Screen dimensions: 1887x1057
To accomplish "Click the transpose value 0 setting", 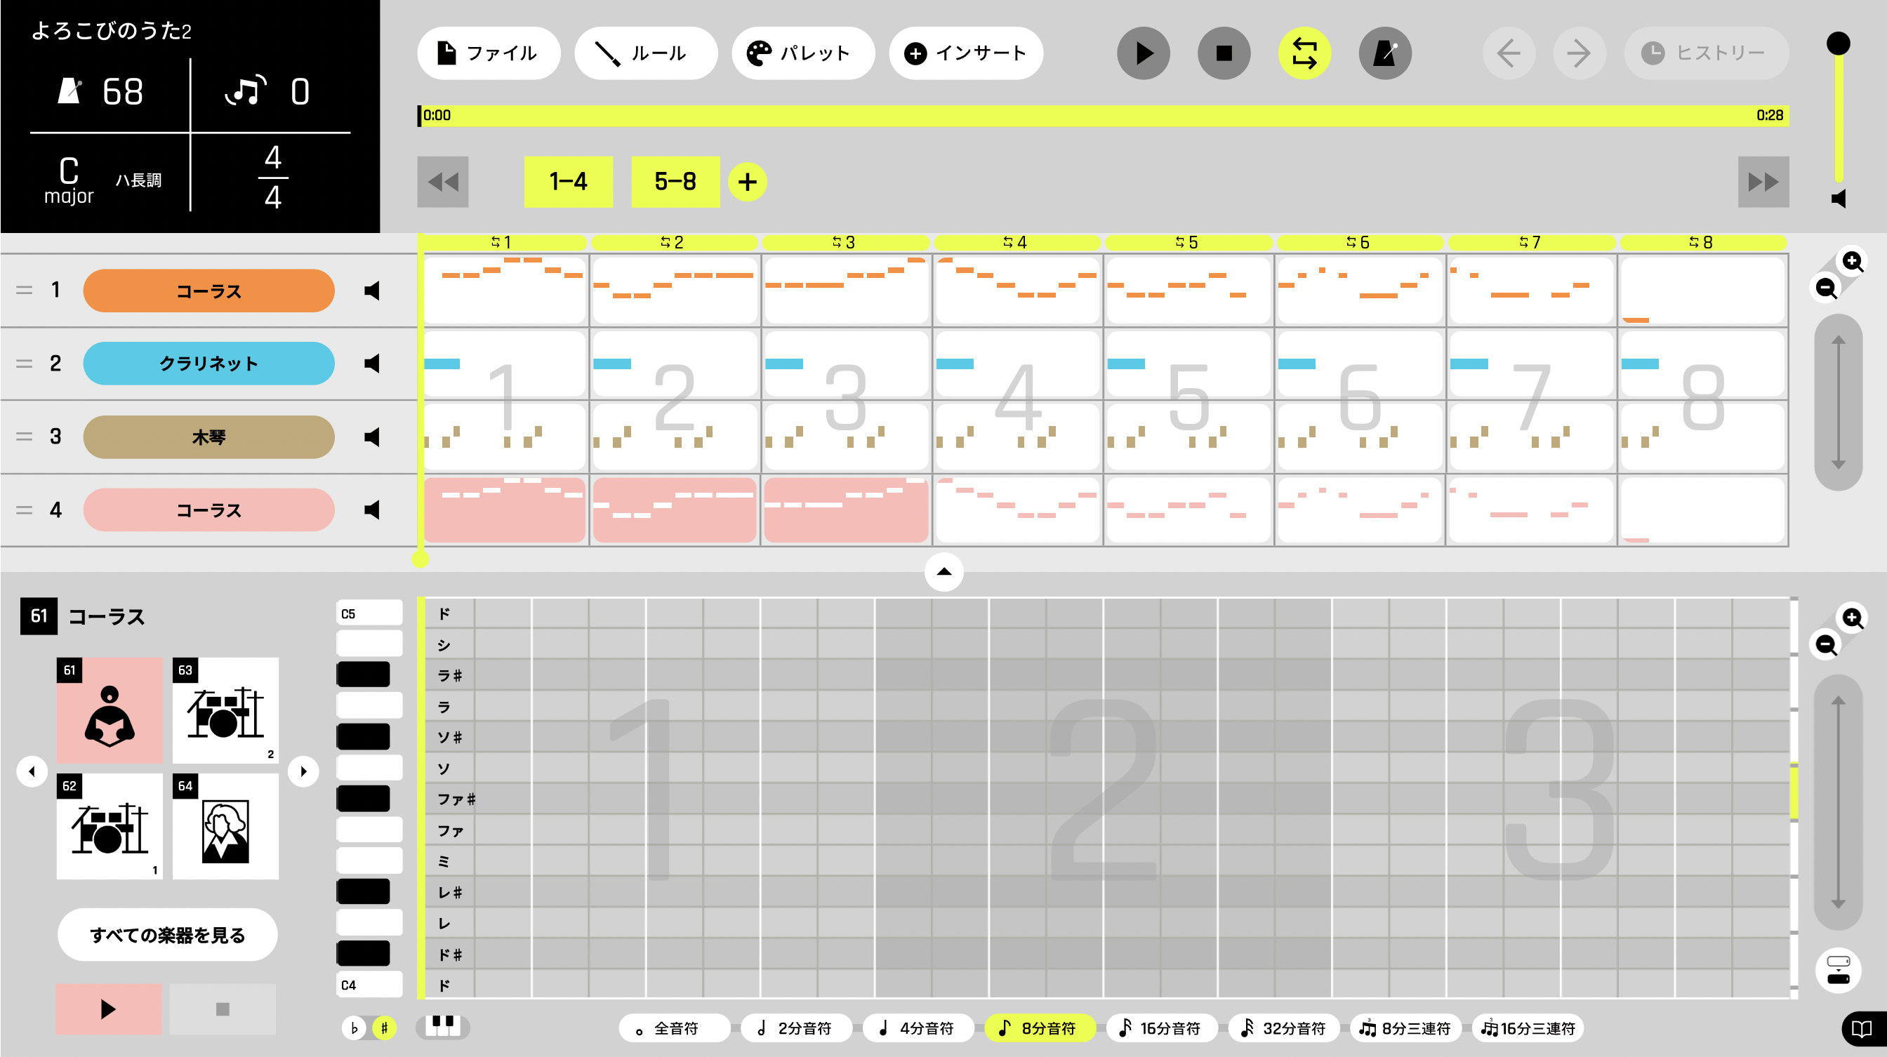I will (267, 91).
